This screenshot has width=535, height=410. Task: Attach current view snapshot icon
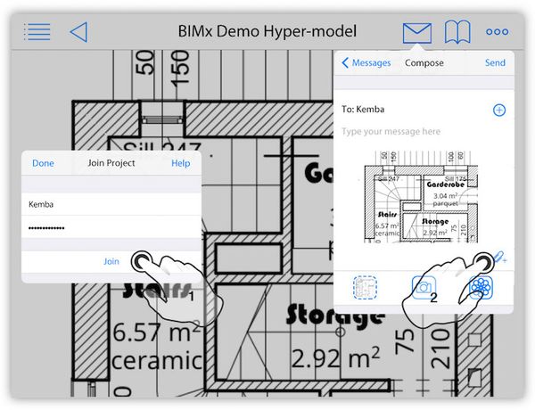[x=365, y=287]
